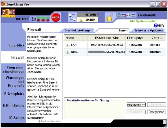
Task: Click the yellow Internet lock icon
Action: pos(110,17)
